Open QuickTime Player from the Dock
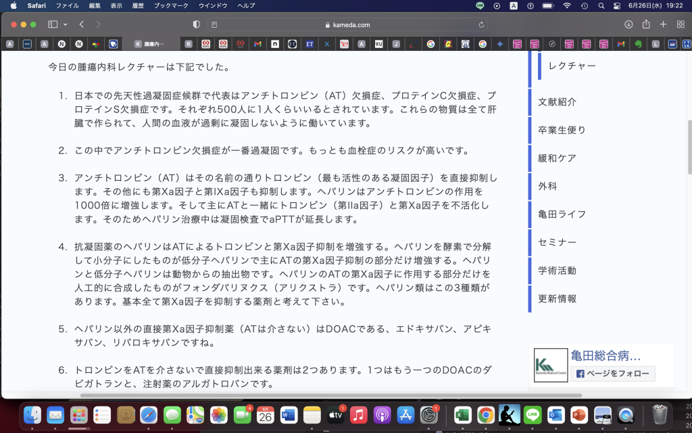Viewport: 692px width, 433px height. (x=626, y=416)
